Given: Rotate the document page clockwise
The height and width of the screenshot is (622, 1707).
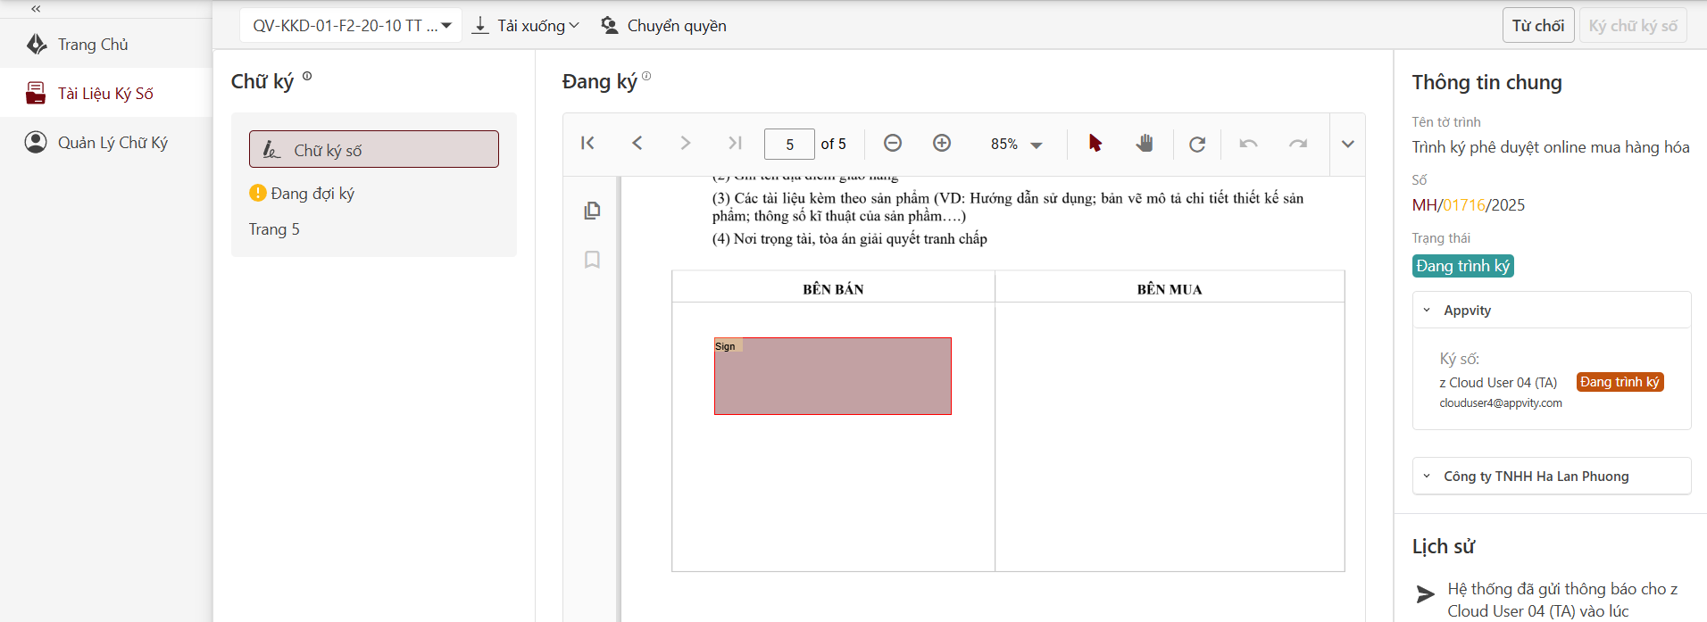Looking at the screenshot, I should [1197, 144].
